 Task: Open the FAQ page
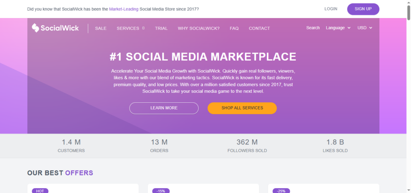(x=234, y=28)
